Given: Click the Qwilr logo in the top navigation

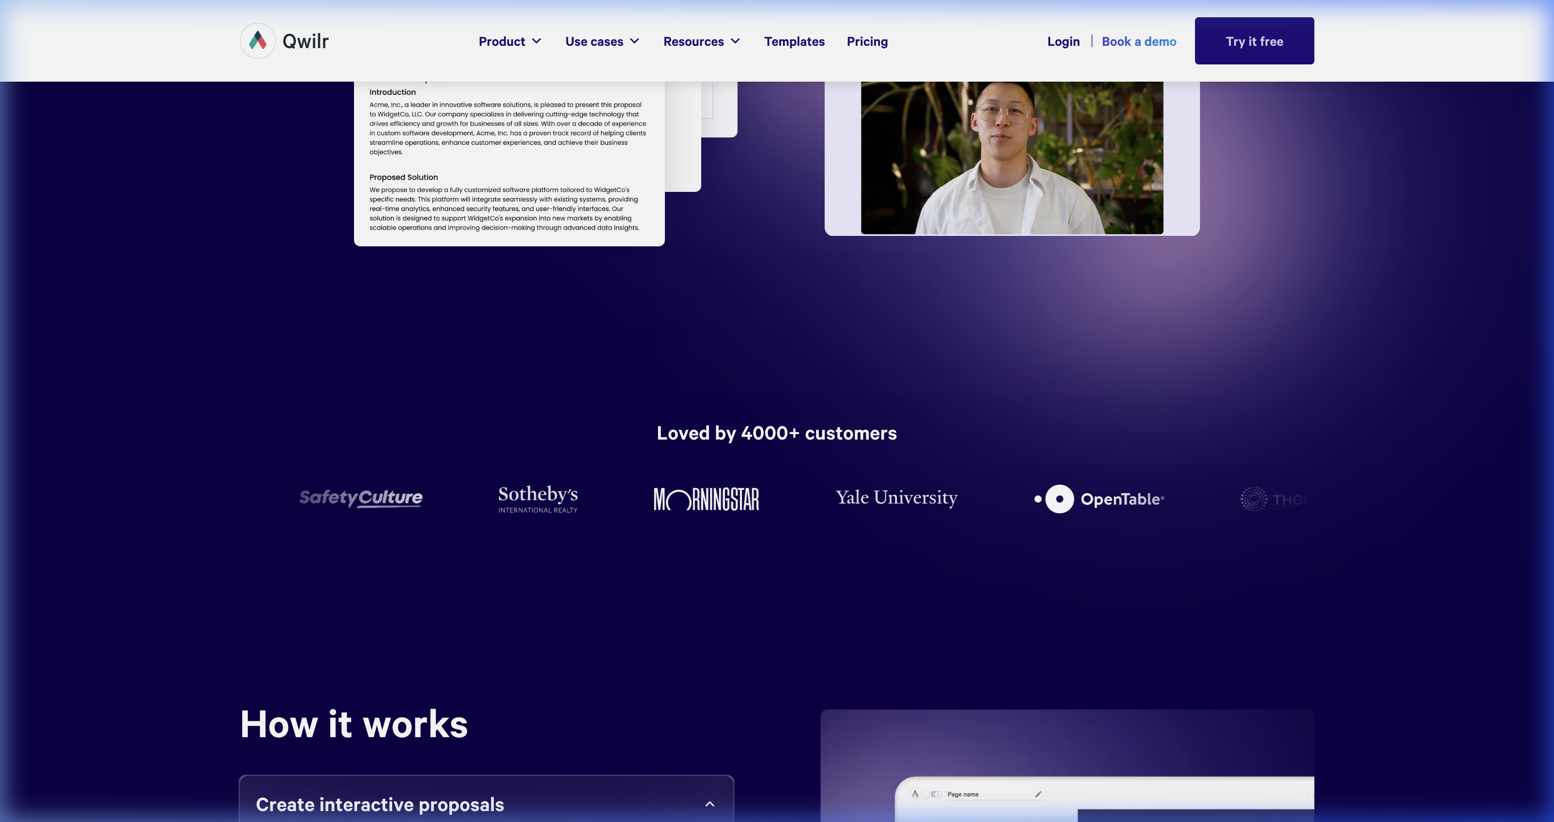Looking at the screenshot, I should (284, 40).
